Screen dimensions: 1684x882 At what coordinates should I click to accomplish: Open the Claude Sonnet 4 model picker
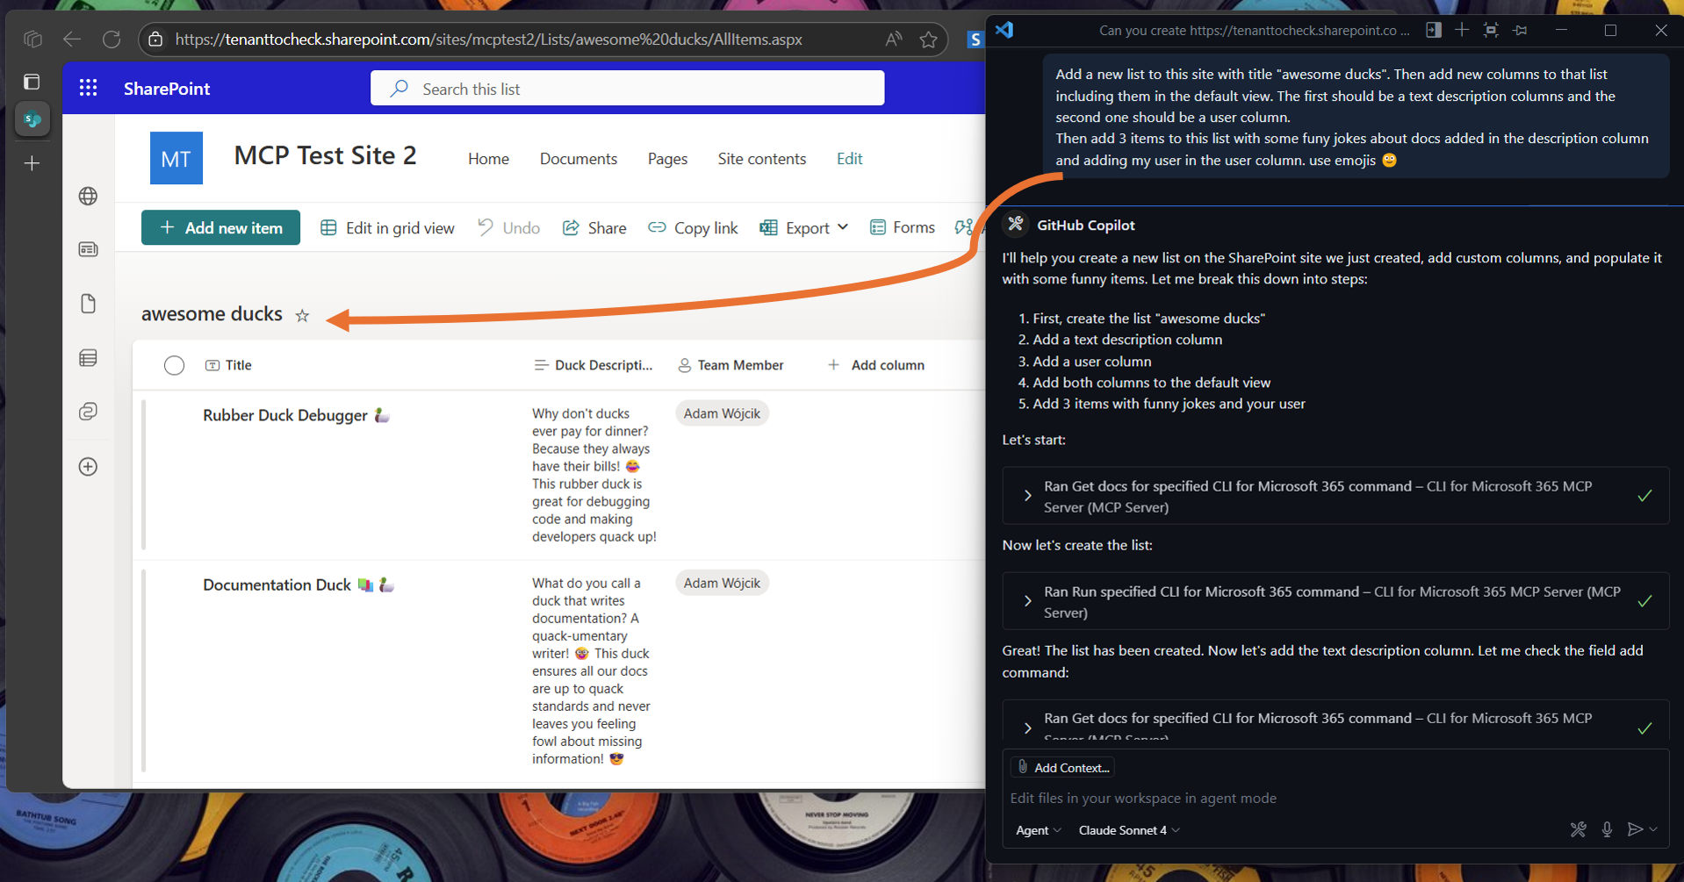point(1127,829)
